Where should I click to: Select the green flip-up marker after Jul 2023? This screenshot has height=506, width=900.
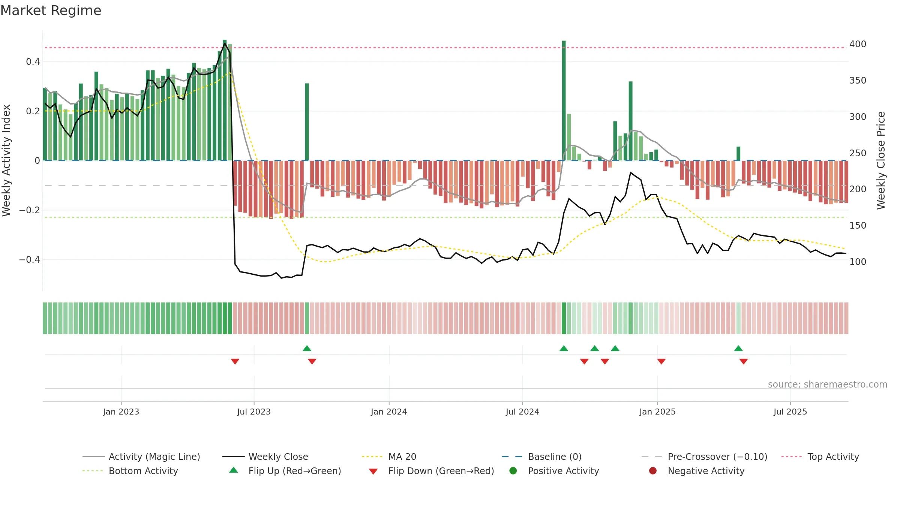[307, 348]
